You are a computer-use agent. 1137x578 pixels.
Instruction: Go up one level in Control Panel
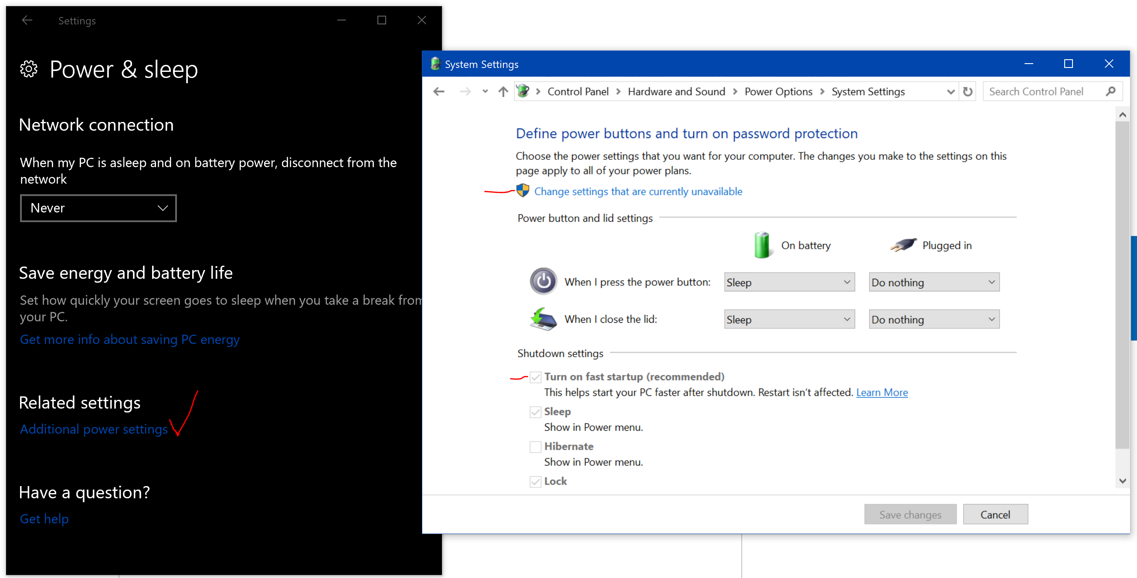503,91
